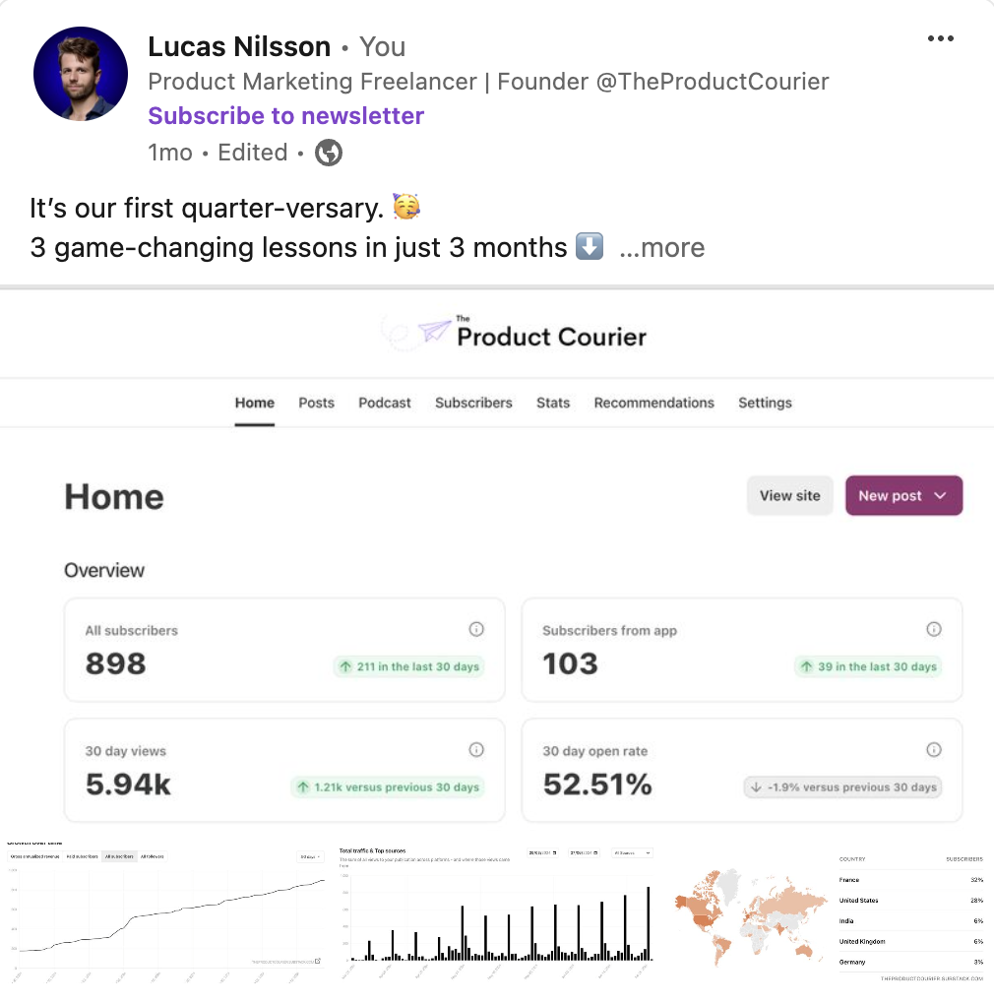
Task: Open the All subscribers info tooltip
Action: coord(476,629)
